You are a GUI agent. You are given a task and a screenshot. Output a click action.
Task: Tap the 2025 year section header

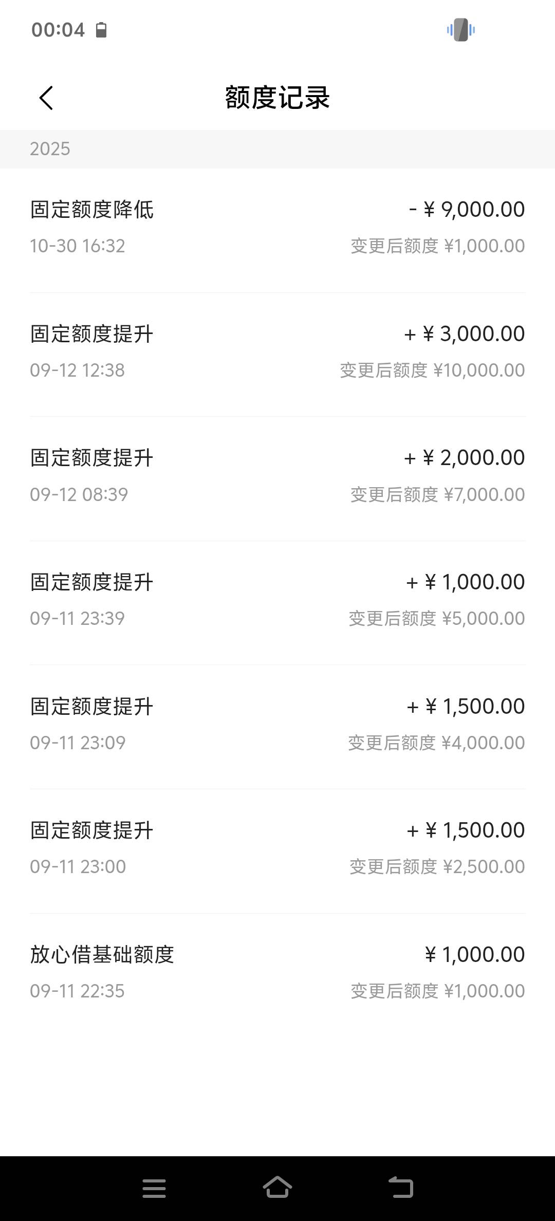click(50, 149)
